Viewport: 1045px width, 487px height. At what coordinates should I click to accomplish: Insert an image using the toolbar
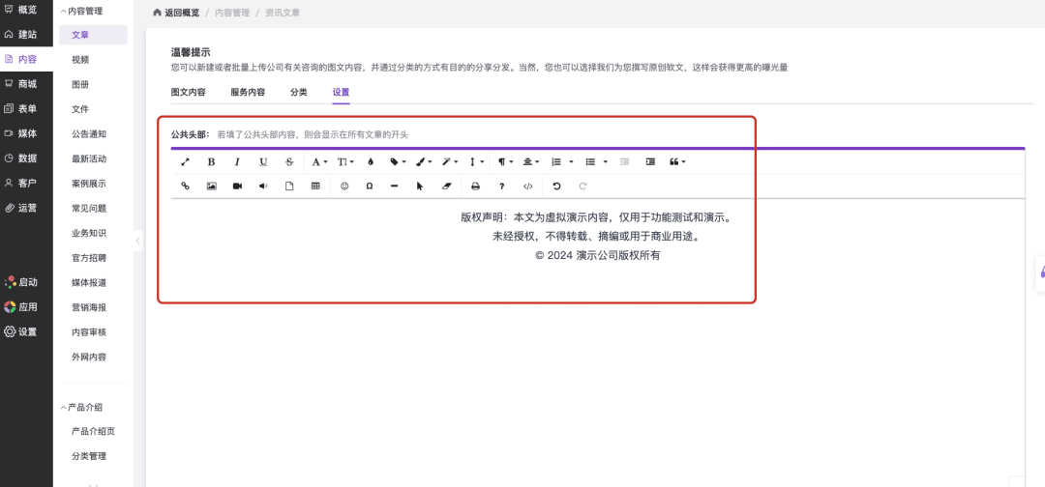pos(212,186)
